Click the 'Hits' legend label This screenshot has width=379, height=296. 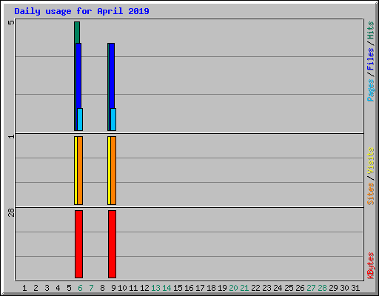pos(370,30)
